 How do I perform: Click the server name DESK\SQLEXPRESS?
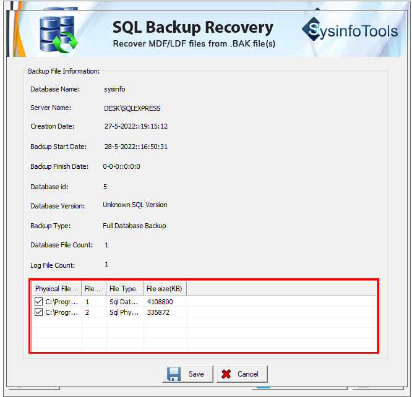tap(132, 108)
